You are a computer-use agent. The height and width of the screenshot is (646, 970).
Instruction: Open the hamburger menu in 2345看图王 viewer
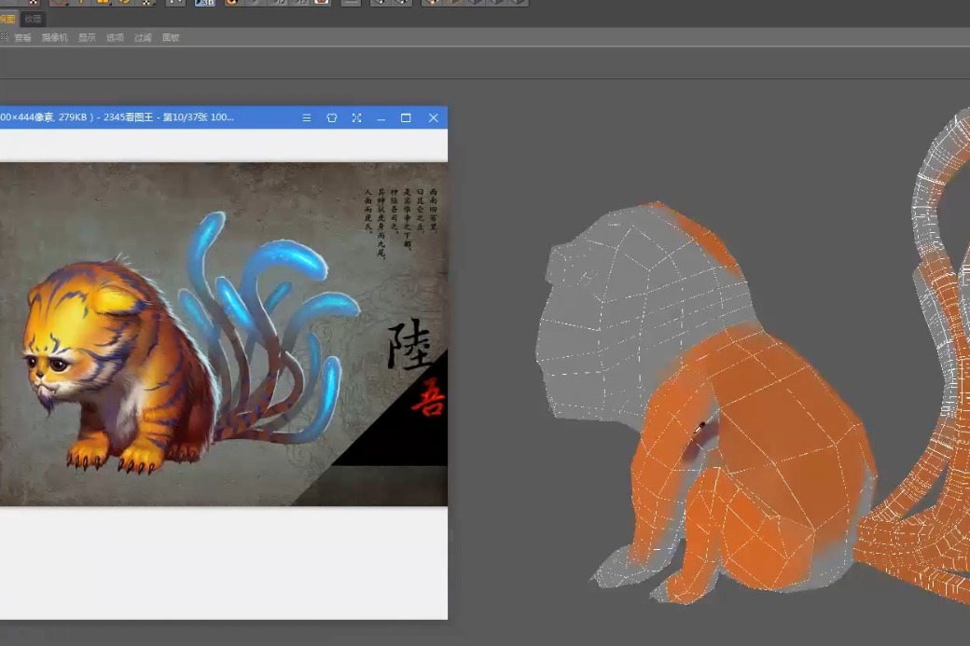(306, 118)
